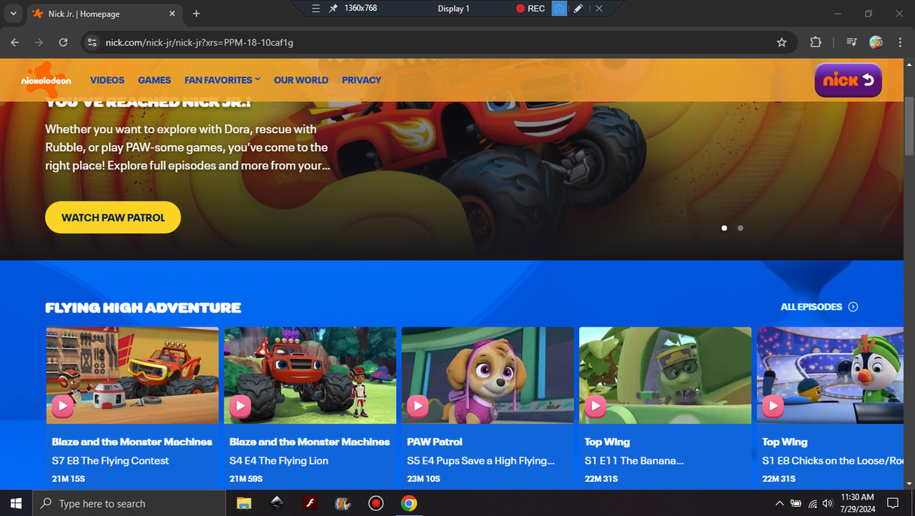
Task: Bookmark this page with the star icon
Action: (x=782, y=42)
